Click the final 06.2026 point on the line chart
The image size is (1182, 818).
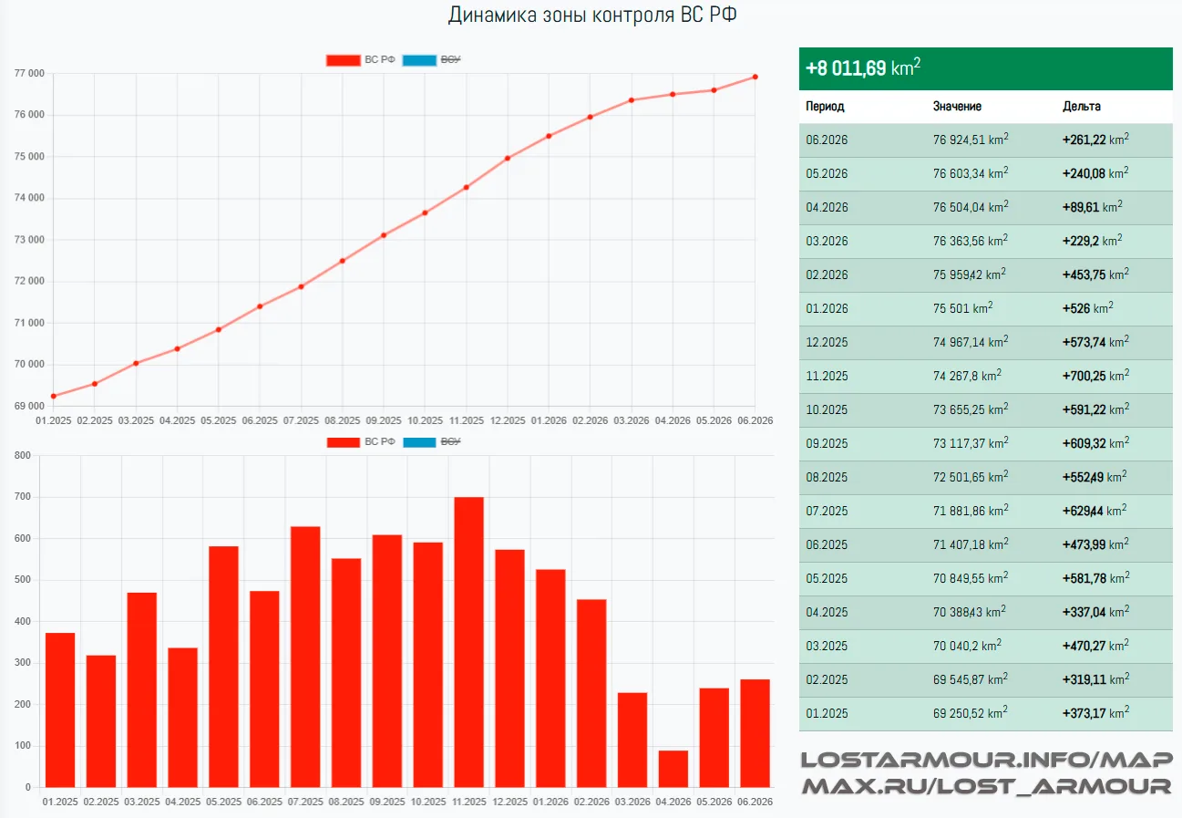755,77
